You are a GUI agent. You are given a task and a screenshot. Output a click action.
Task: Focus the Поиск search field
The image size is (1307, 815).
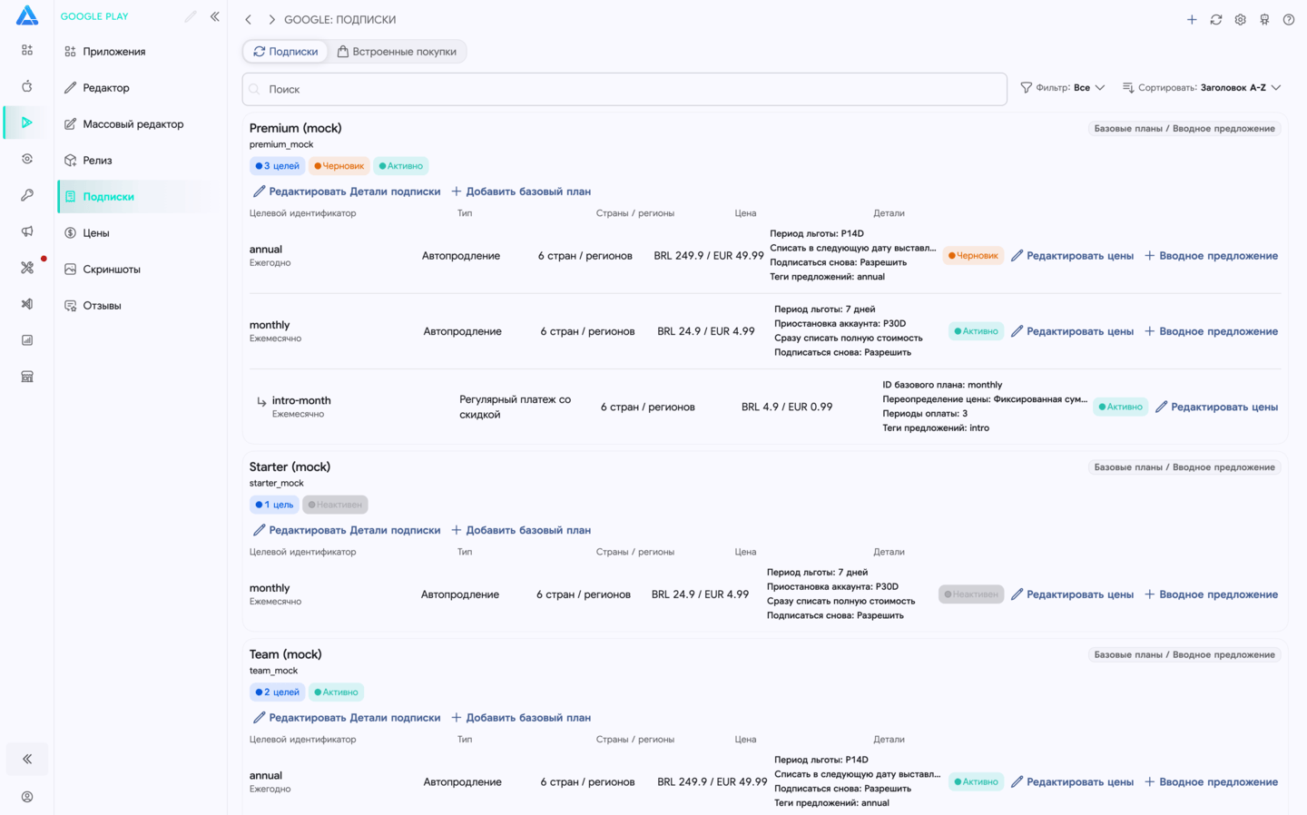tap(624, 89)
